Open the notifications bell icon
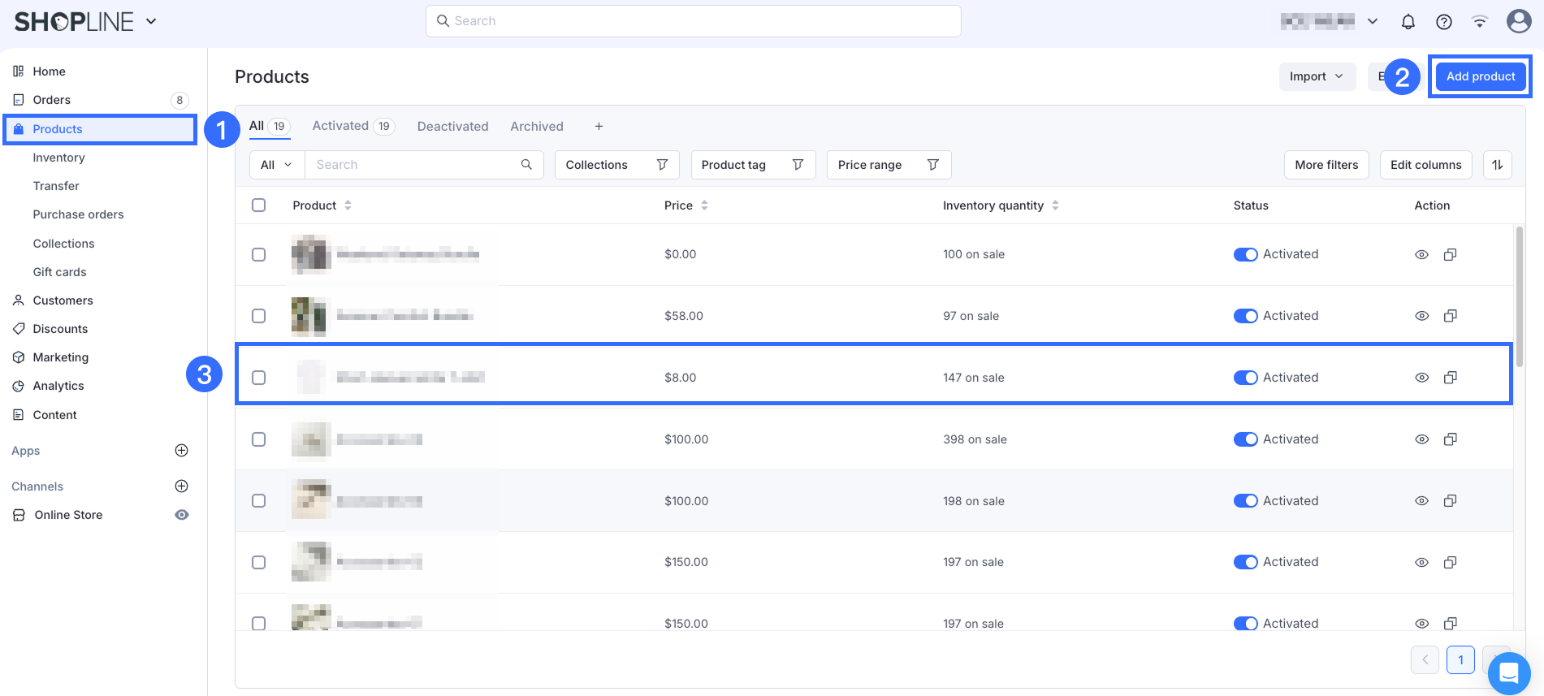 coord(1408,22)
